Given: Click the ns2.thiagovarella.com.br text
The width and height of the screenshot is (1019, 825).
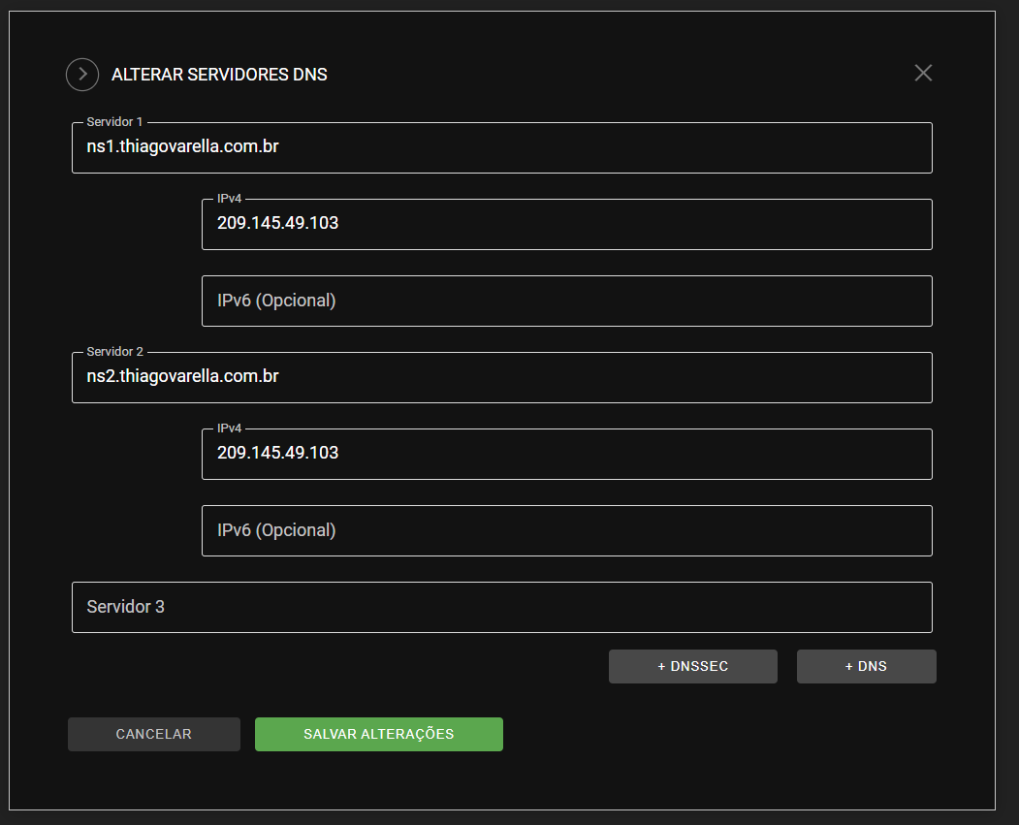Looking at the screenshot, I should 182,376.
